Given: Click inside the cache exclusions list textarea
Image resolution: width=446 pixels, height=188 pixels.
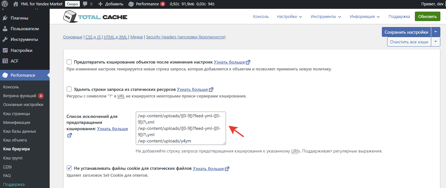Looking at the screenshot, I should 180,128.
